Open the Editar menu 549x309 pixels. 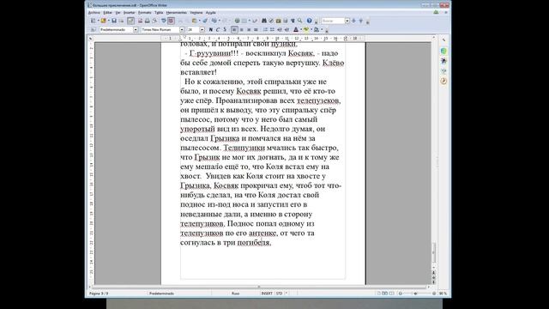107,13
